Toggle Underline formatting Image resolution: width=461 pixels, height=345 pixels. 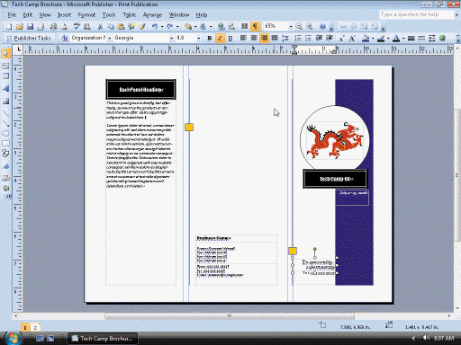point(230,38)
